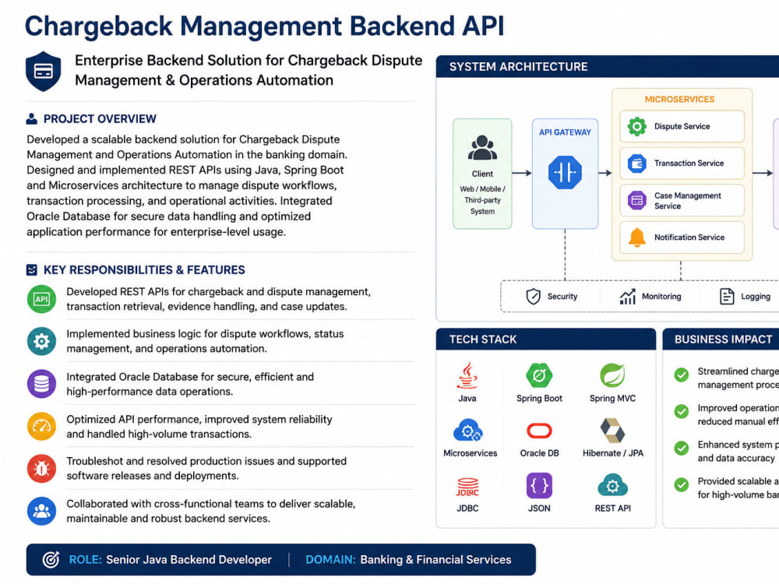This screenshot has height=584, width=779.
Task: Click the green check beside Improved operation
Action: 682,411
